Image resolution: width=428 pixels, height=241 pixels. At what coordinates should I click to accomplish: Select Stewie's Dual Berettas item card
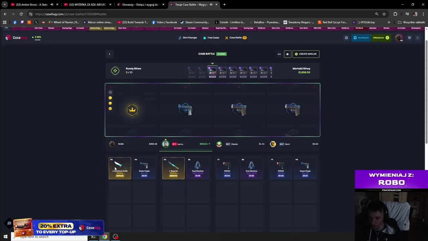251,168
